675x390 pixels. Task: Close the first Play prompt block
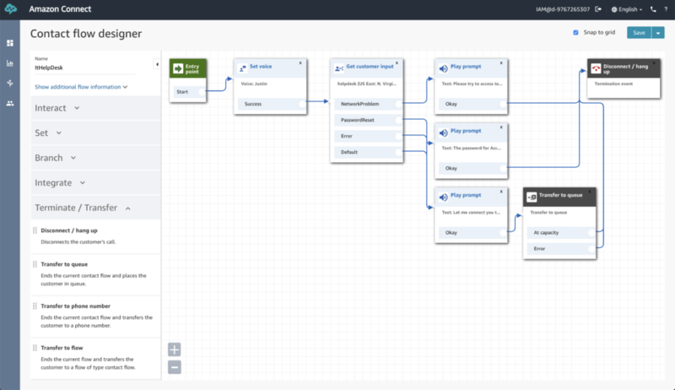click(x=501, y=62)
